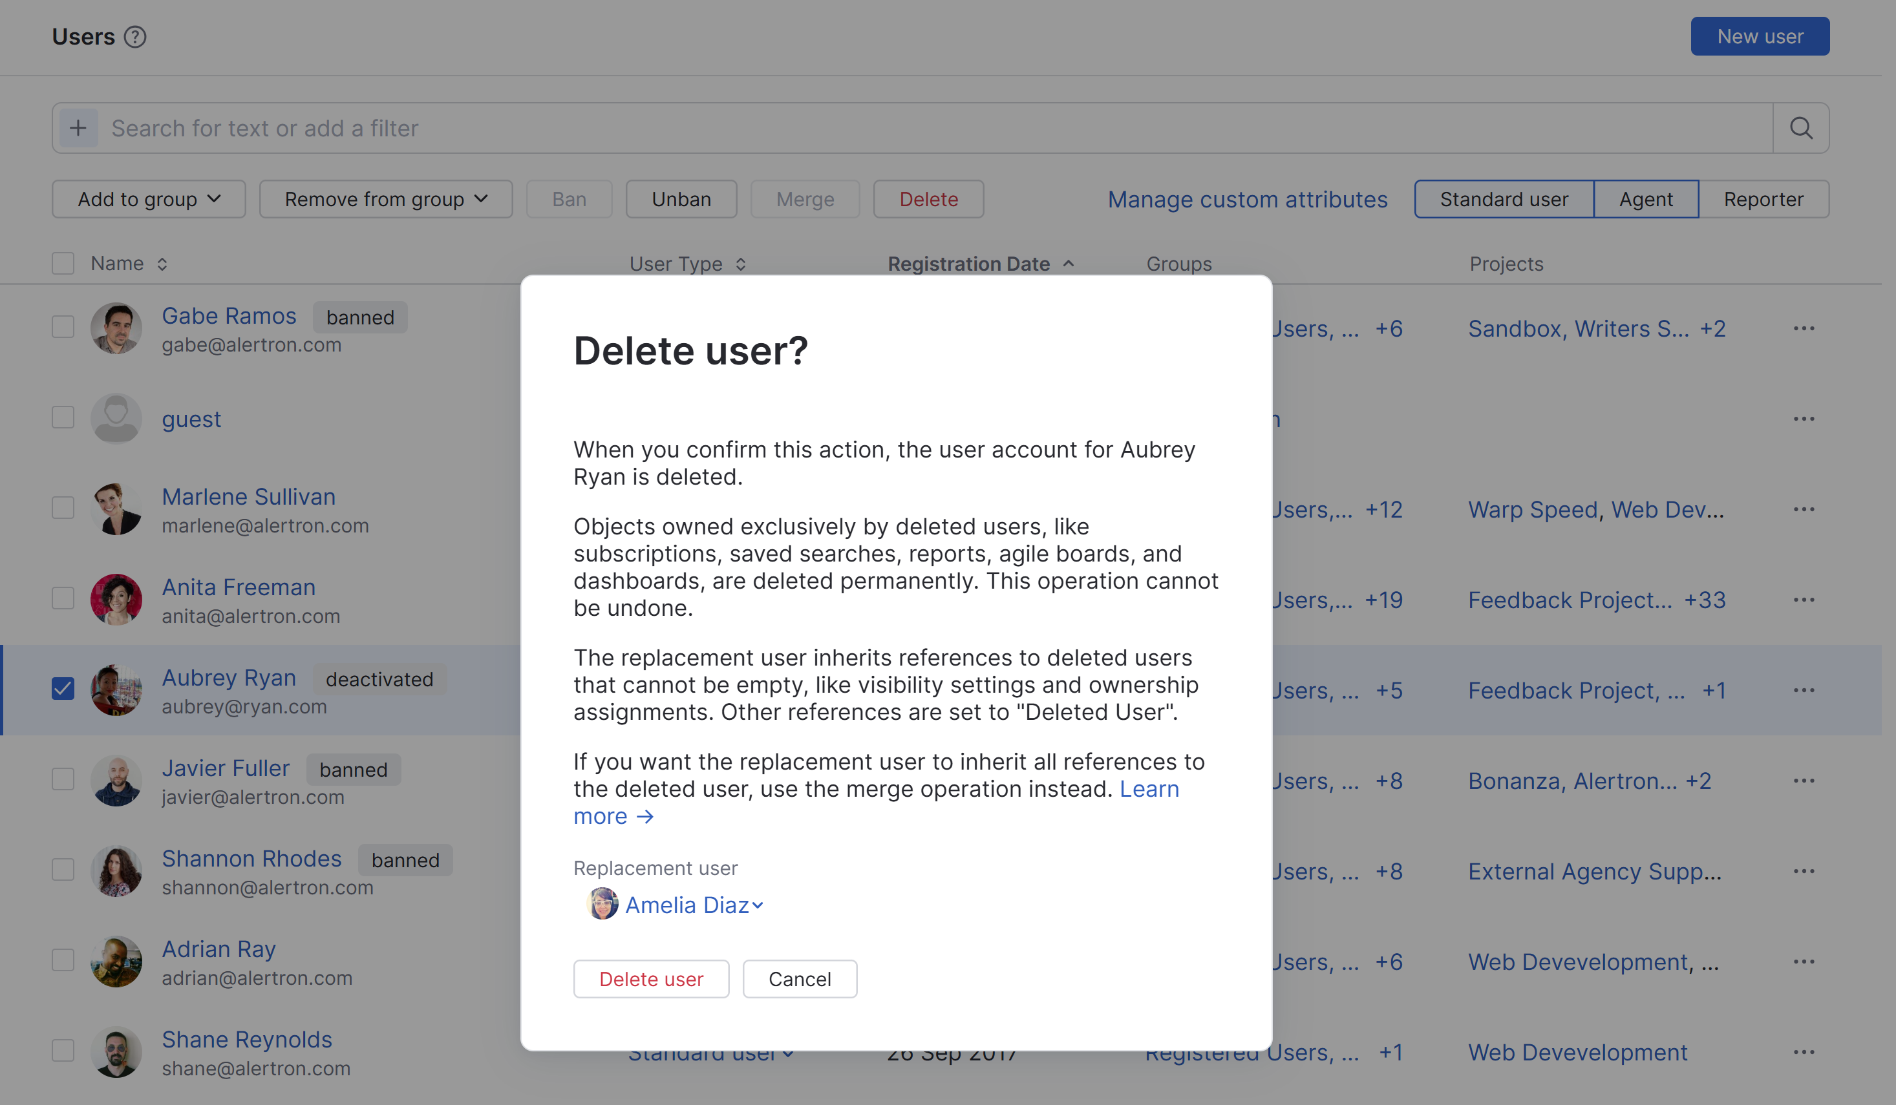Screen dimensions: 1896x1105
Task: Open the three-dot menu for Aubrey Ryan row
Action: pyautogui.click(x=1804, y=691)
